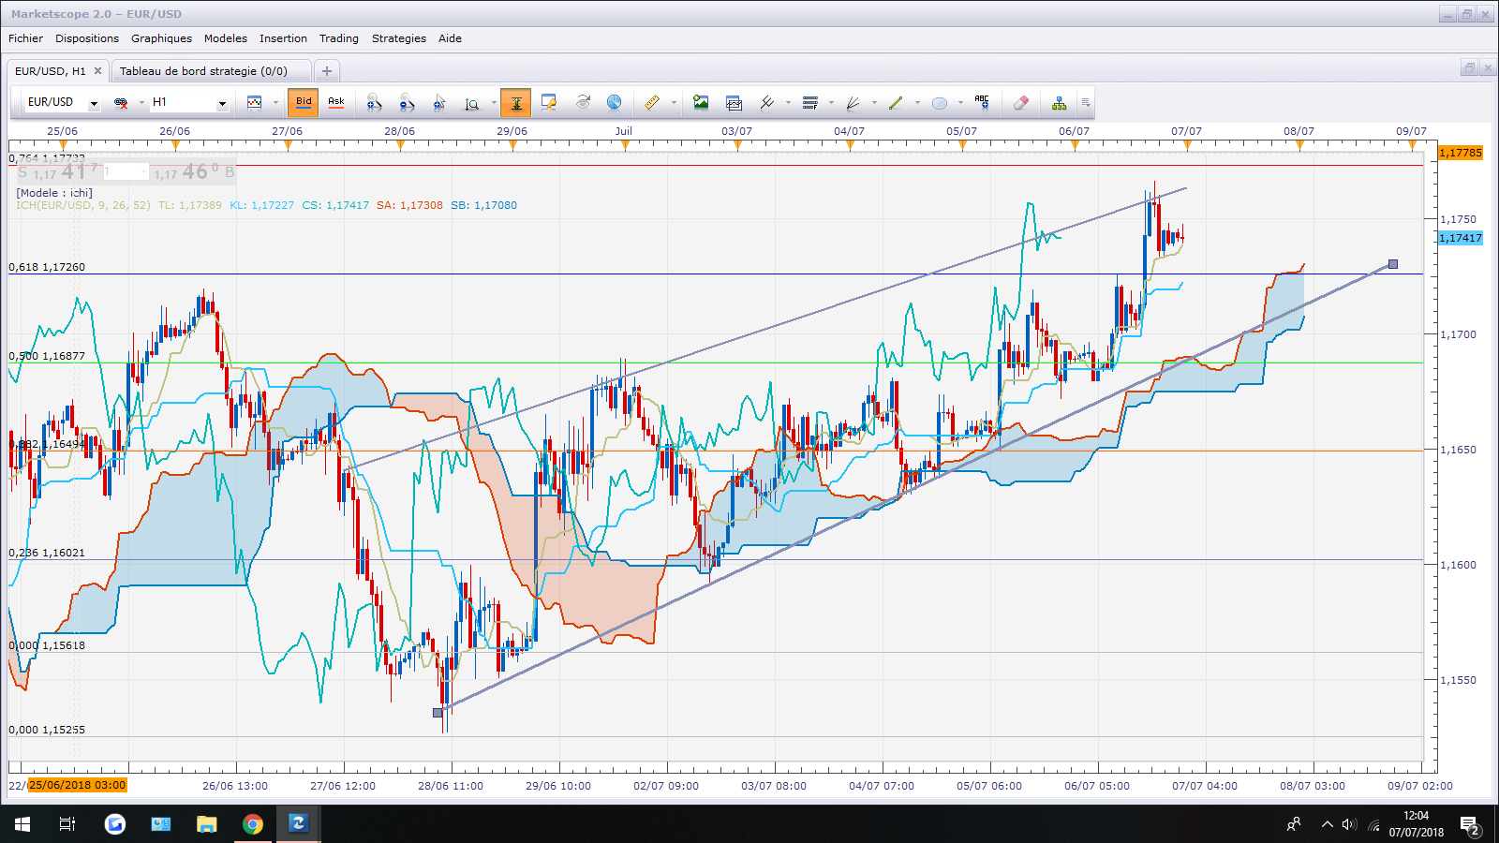Select the fan lines tool
The width and height of the screenshot is (1499, 843).
coord(853,103)
